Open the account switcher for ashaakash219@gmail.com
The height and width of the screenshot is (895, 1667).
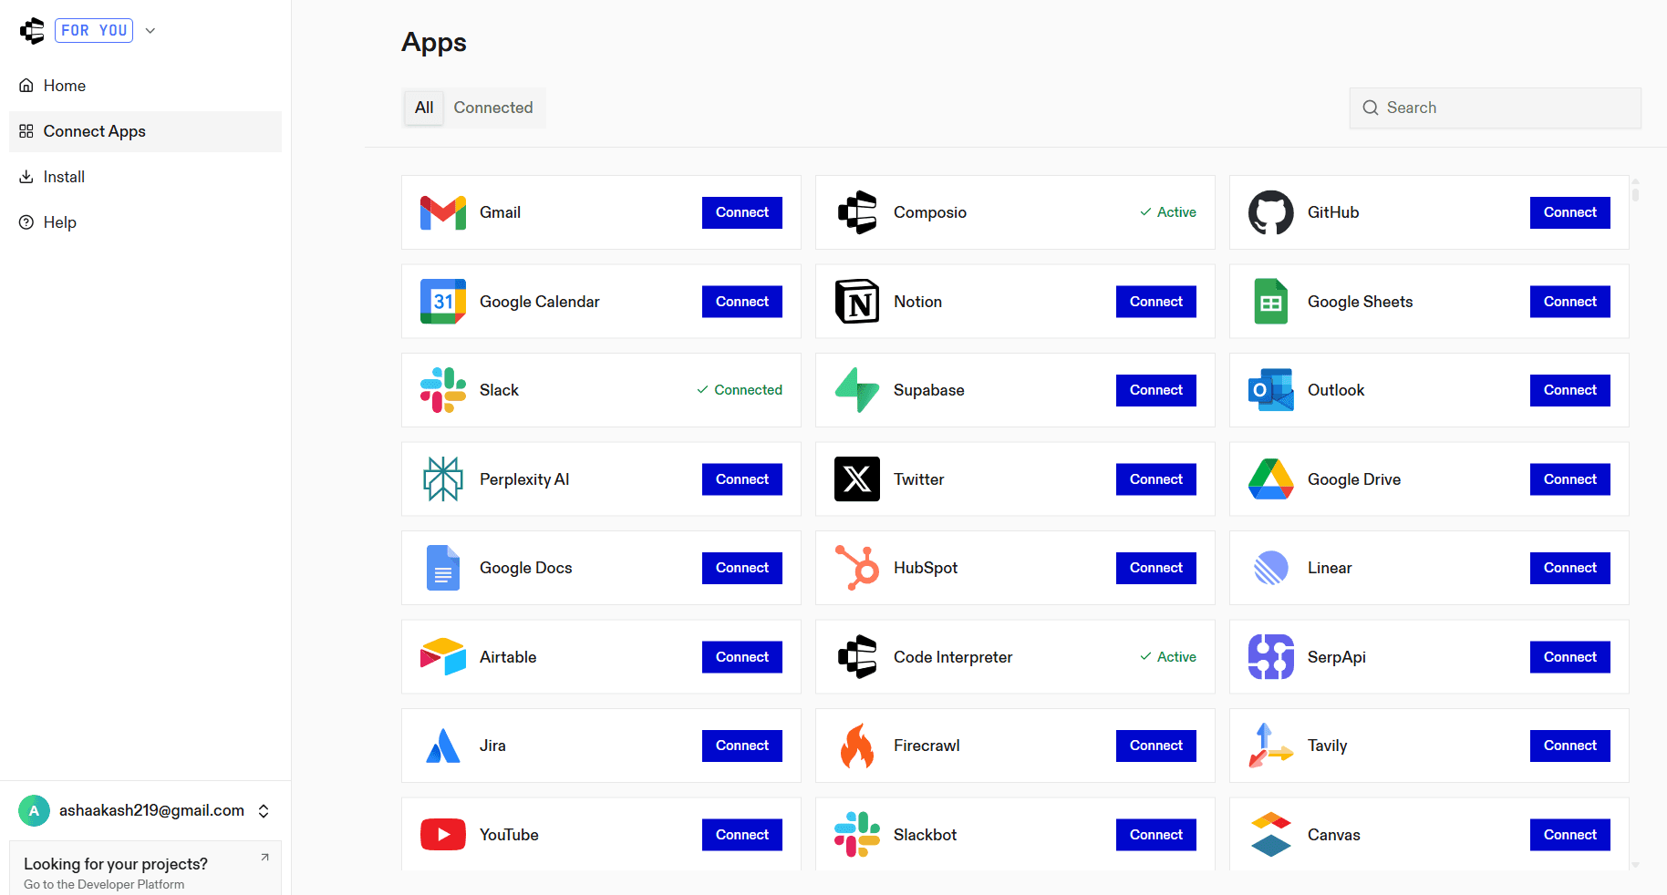coord(146,810)
